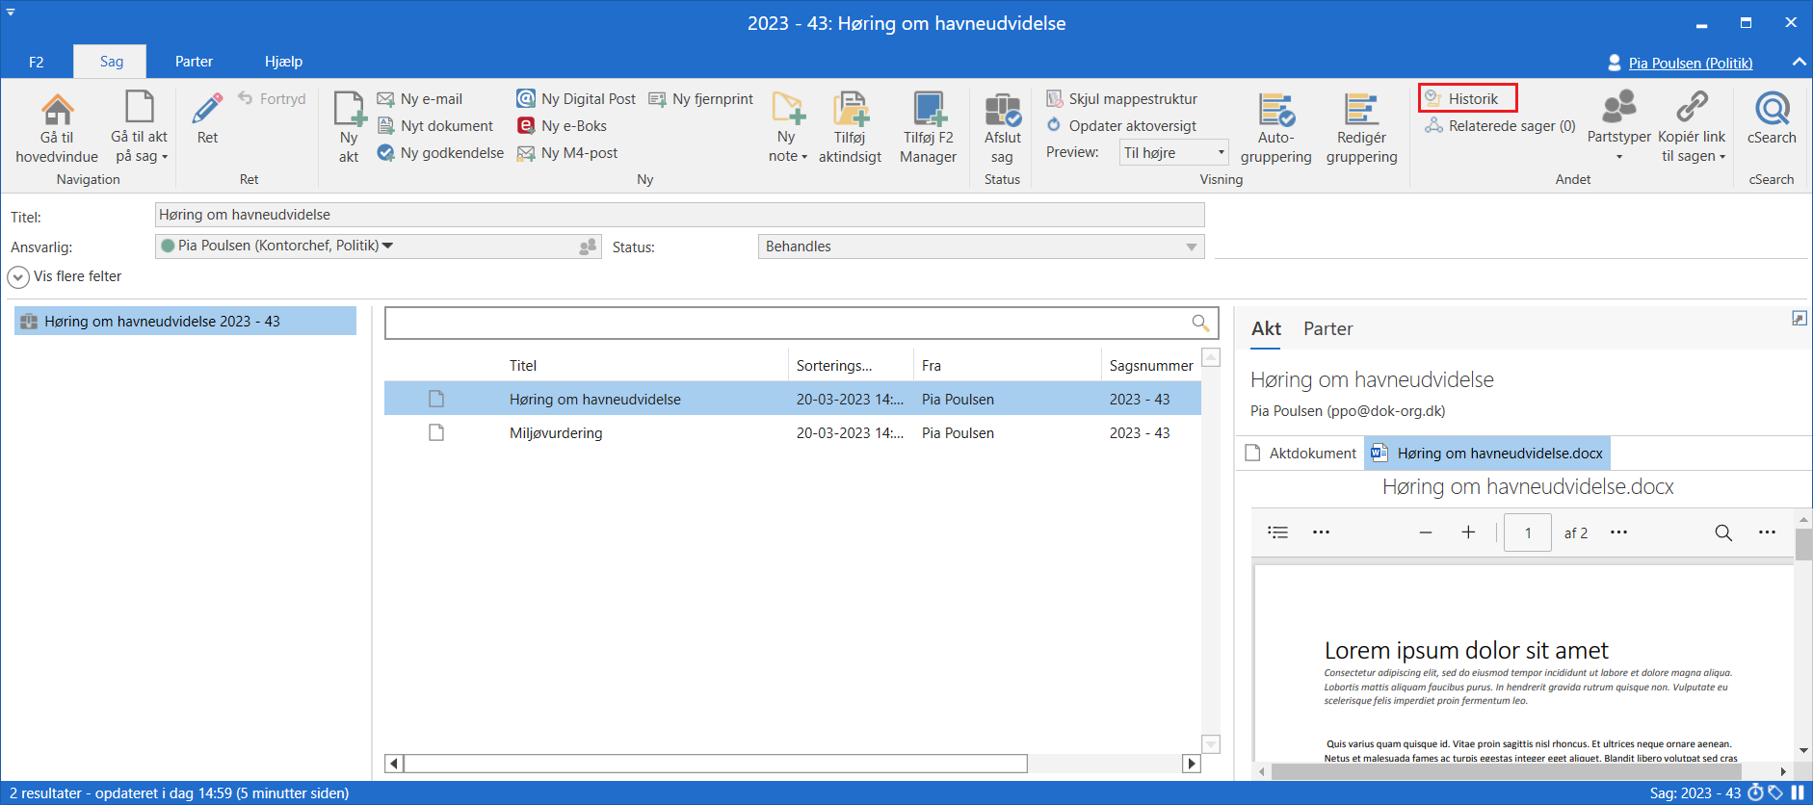The height and width of the screenshot is (805, 1813).
Task: Start Ny godkendelse
Action: (x=440, y=152)
